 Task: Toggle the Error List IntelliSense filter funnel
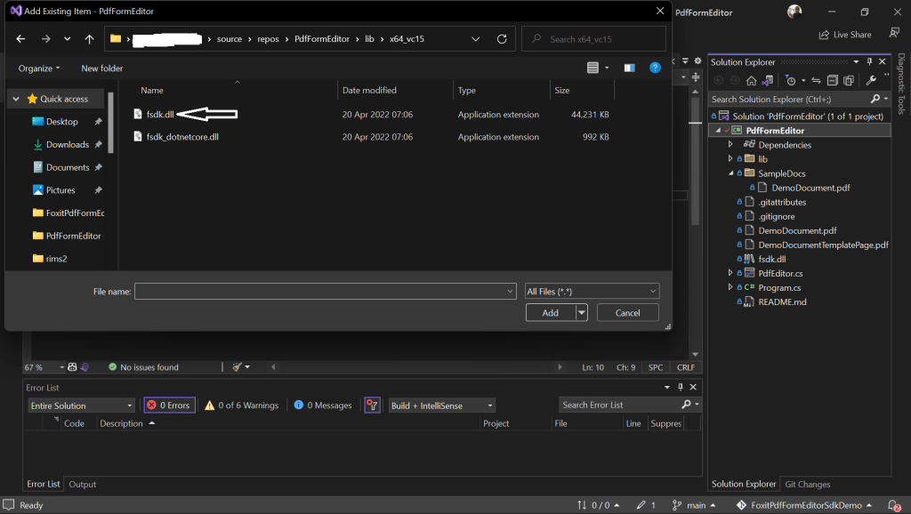pyautogui.click(x=372, y=406)
